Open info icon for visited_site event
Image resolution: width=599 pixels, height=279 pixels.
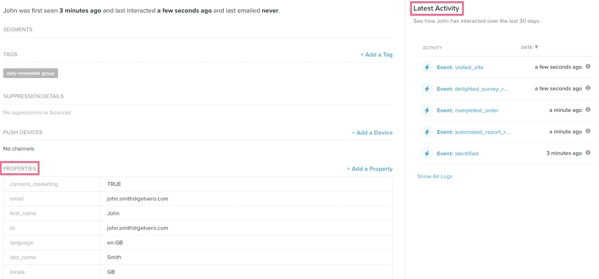588,67
